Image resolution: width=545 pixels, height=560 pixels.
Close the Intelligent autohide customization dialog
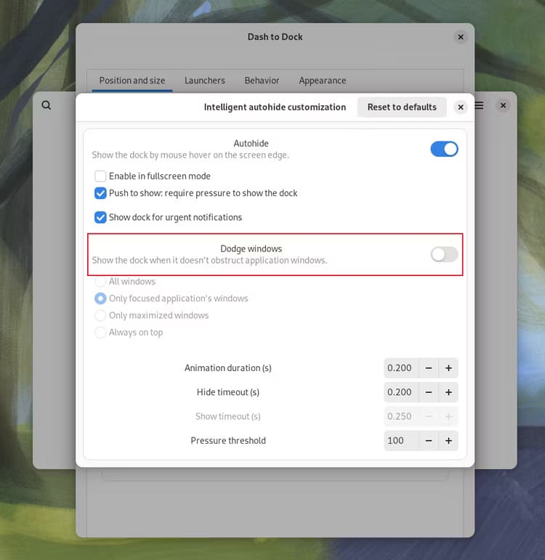click(x=461, y=107)
